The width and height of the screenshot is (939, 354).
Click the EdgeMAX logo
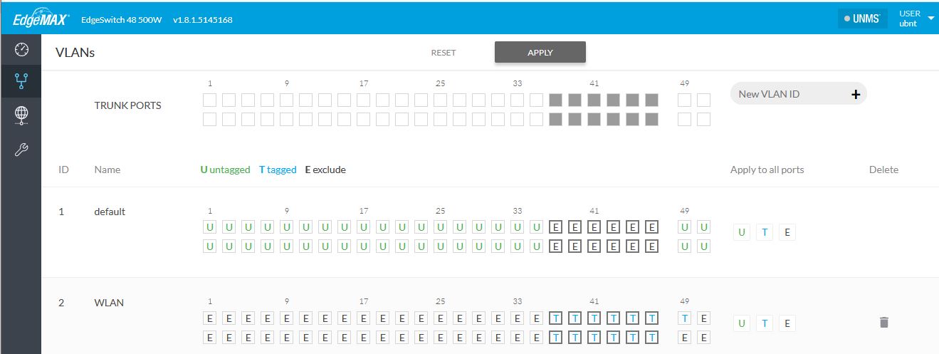coord(41,19)
